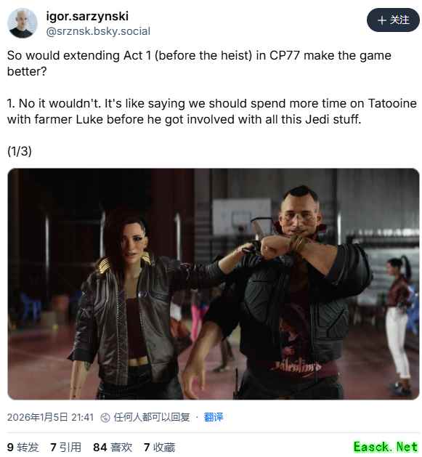Open the @srznsk.bsky.social handle link
This screenshot has height=457, width=422.
point(98,31)
